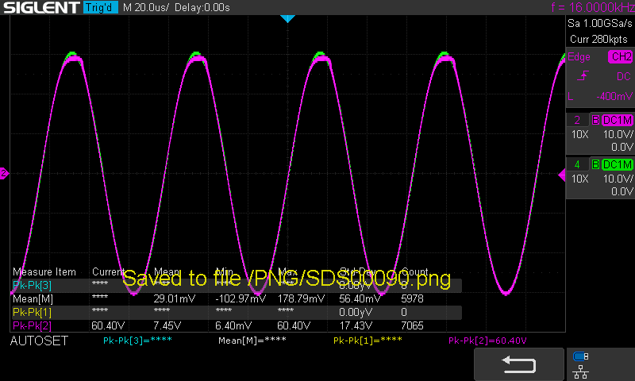Click the CH2 trigger source badge

pos(621,56)
